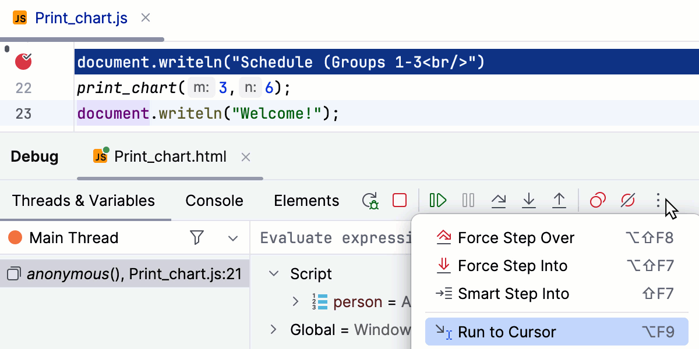Open the more actions menu with vertical dots
Image resolution: width=699 pixels, height=349 pixels.
[659, 200]
